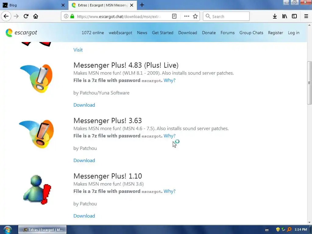The width and height of the screenshot is (312, 234).
Task: Click the taskbar clock 1:14 PM
Action: click(301, 230)
